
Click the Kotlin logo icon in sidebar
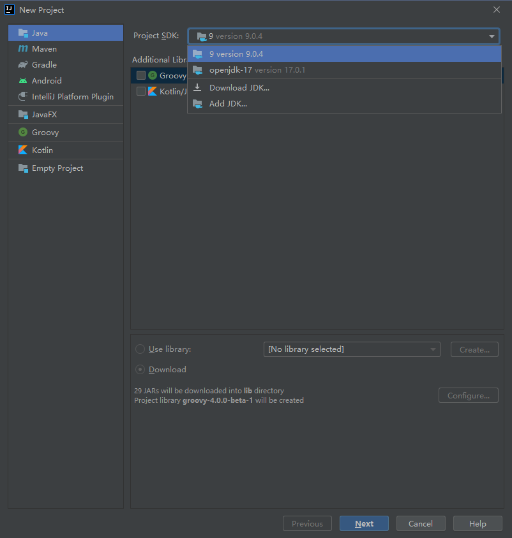click(x=23, y=150)
